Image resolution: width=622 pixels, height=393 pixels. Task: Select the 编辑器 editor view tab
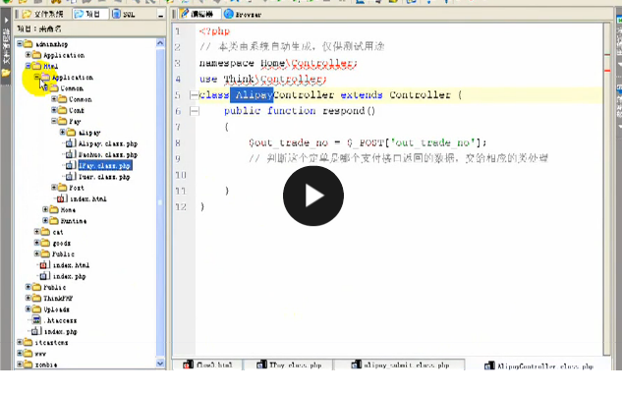[198, 14]
